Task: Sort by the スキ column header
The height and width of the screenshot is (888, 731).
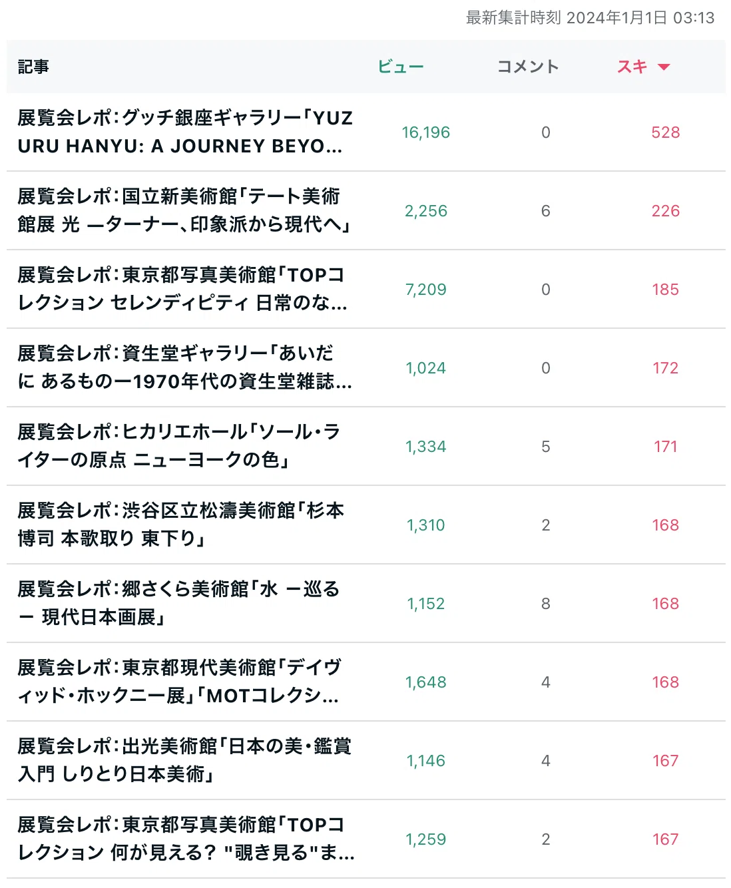Action: (632, 67)
